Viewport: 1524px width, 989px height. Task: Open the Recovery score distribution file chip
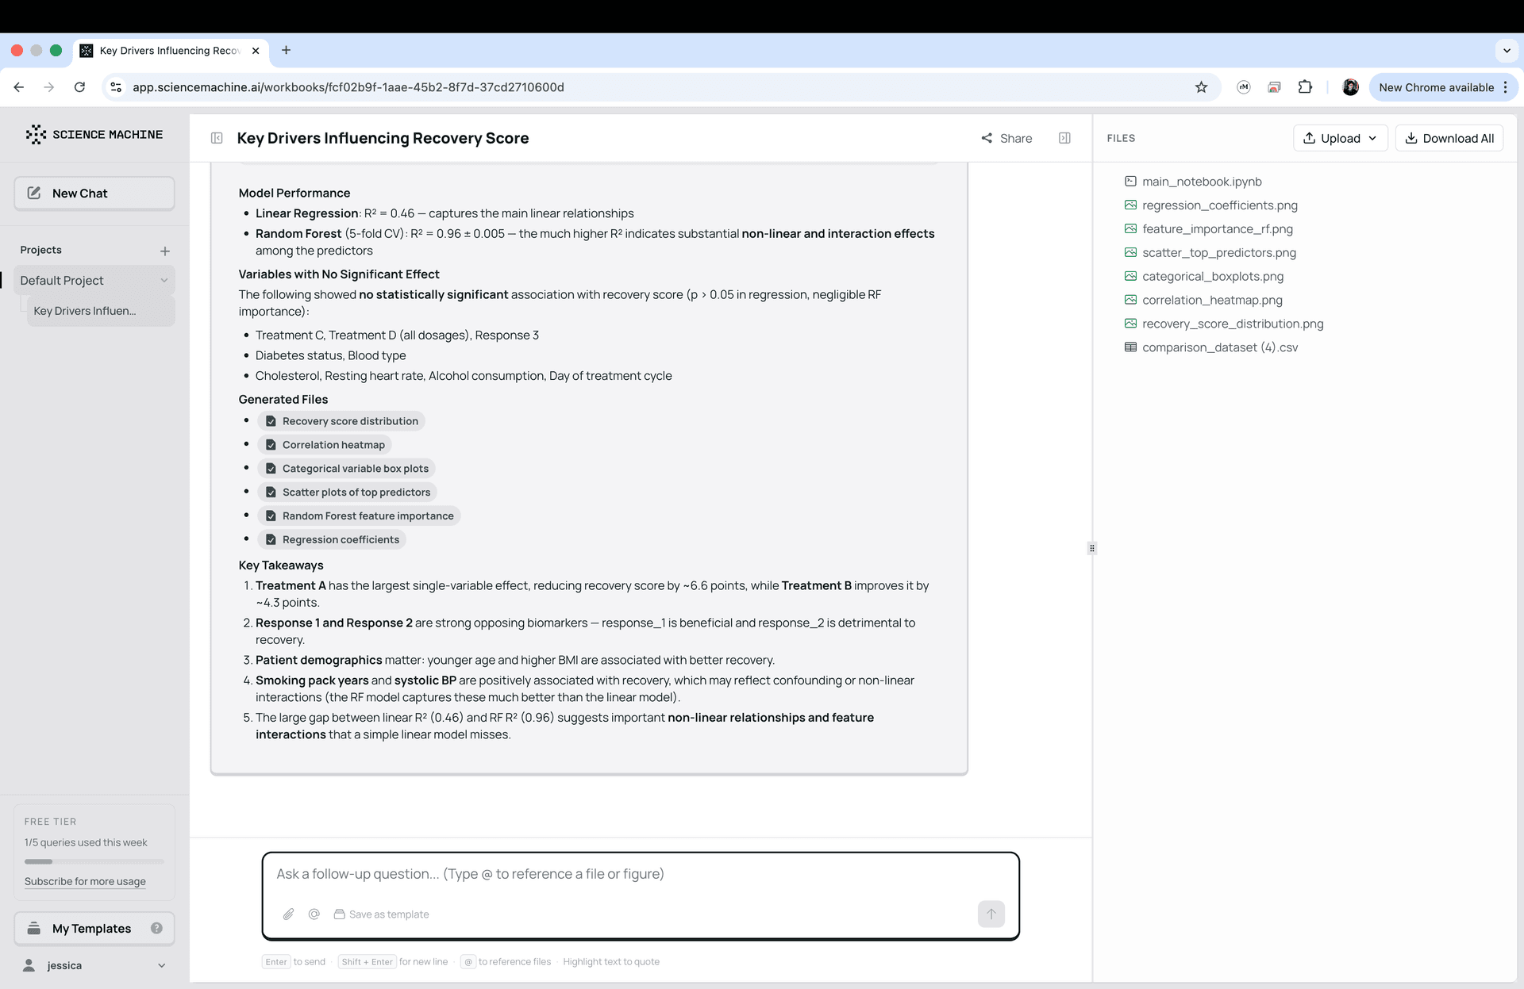pos(341,421)
